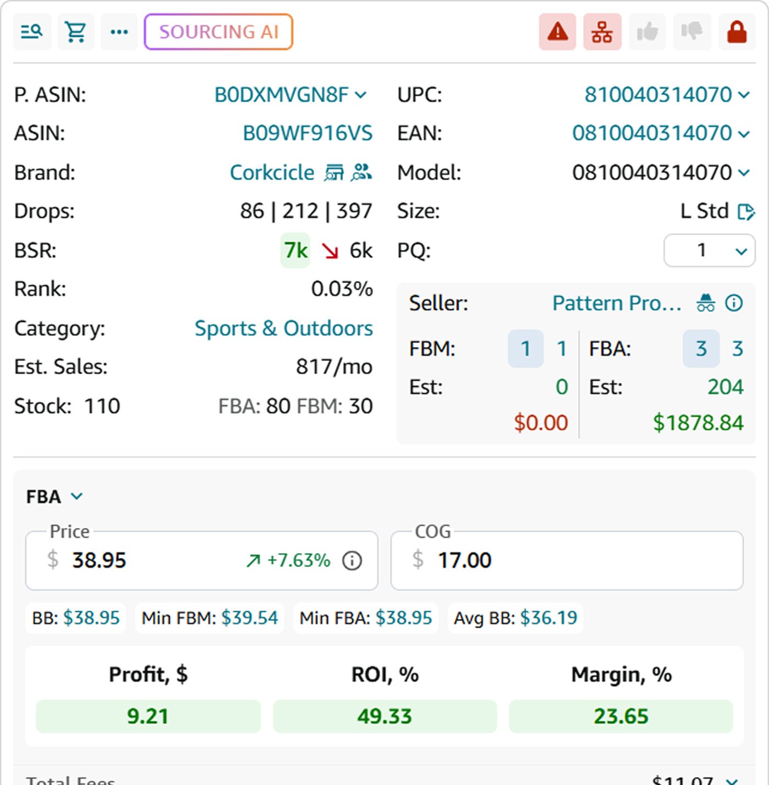The image size is (769, 785).
Task: Click the SOURCING AI button
Action: (219, 32)
